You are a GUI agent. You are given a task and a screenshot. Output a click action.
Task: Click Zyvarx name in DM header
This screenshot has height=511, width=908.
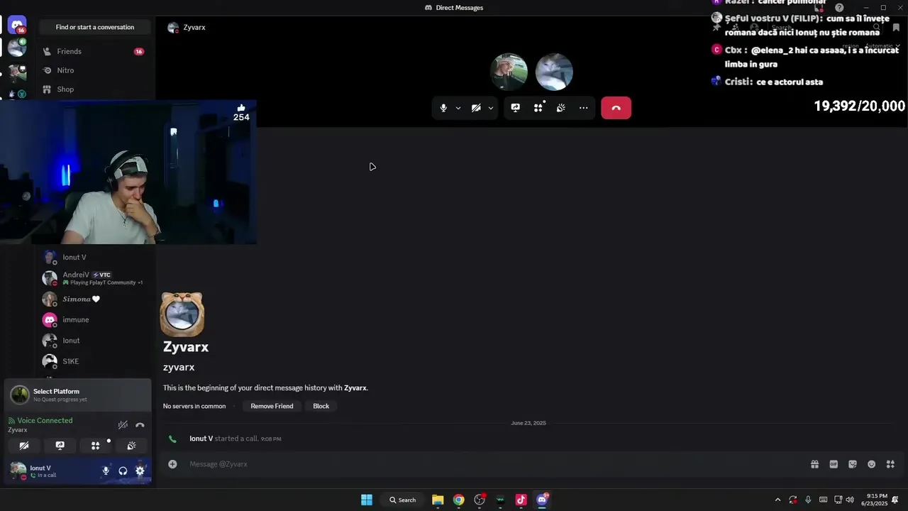pos(194,27)
